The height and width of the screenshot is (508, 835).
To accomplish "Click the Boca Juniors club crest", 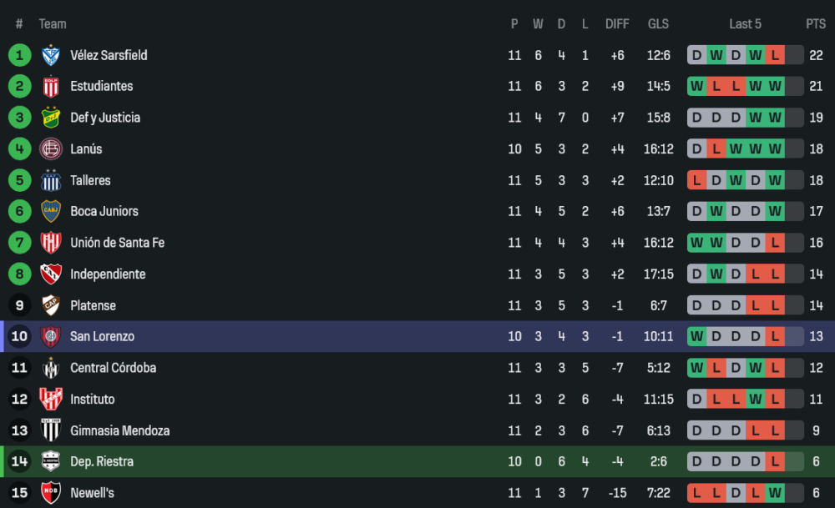I will (x=51, y=212).
